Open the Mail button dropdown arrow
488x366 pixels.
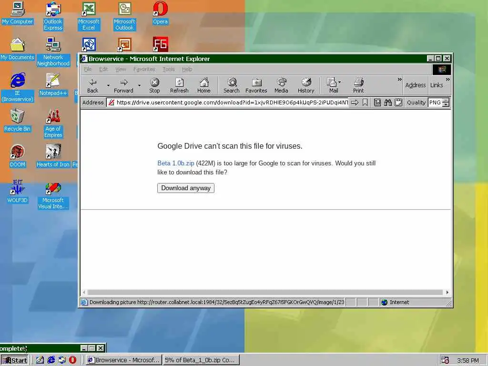coord(339,82)
